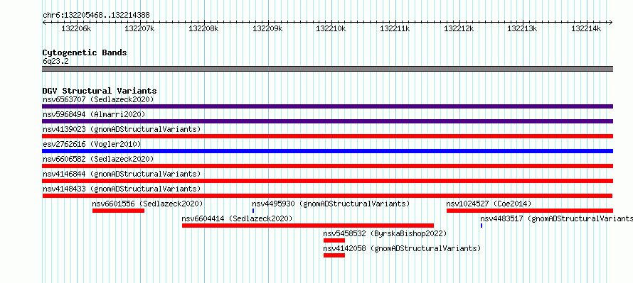Viewport: 633px width, 283px height.
Task: Click the nsv6563707 (Sedlazeck2020) label
Action: point(98,99)
